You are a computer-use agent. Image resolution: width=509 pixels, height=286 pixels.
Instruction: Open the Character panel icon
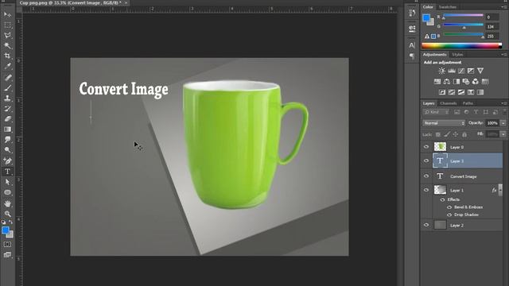pos(412,45)
